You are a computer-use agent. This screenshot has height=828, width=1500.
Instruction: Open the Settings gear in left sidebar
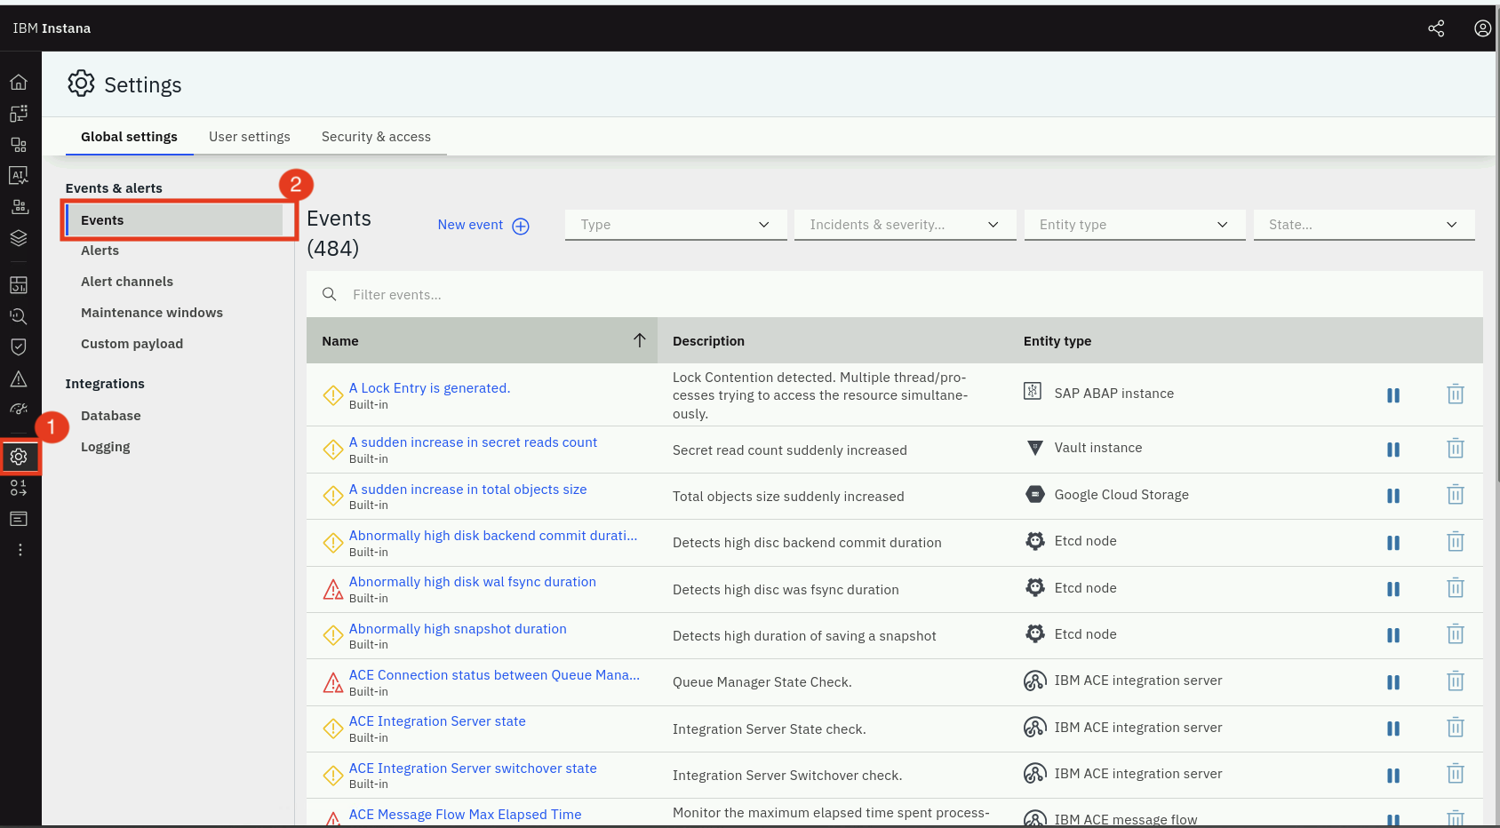point(19,457)
